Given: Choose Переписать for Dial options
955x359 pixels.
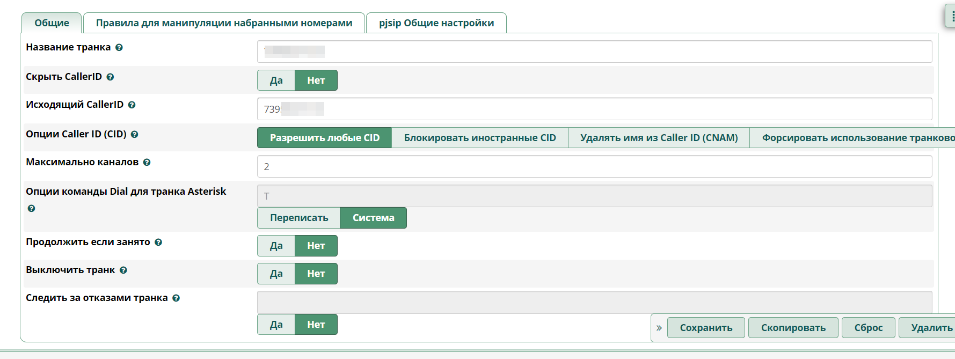Looking at the screenshot, I should 298,218.
